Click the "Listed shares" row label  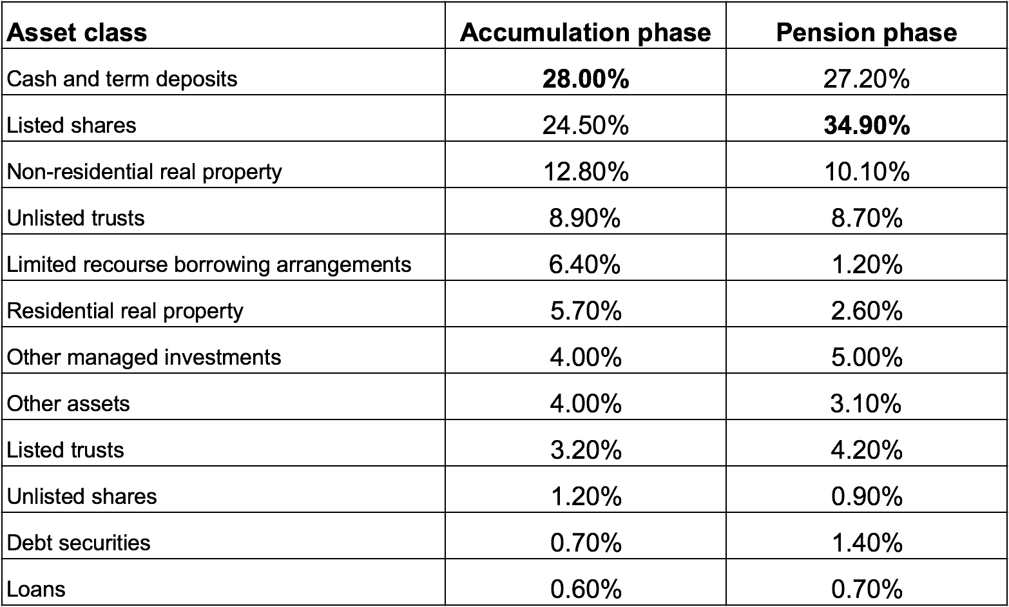(x=72, y=125)
